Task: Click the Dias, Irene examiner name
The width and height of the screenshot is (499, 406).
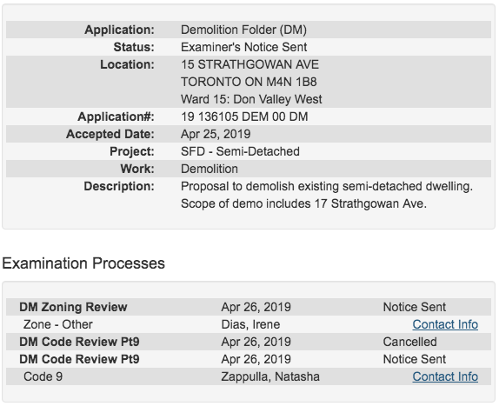Action: tap(250, 324)
